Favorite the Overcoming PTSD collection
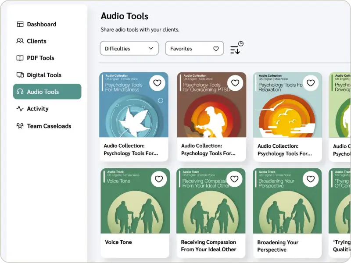Image resolution: width=351 pixels, height=263 pixels. click(235, 83)
